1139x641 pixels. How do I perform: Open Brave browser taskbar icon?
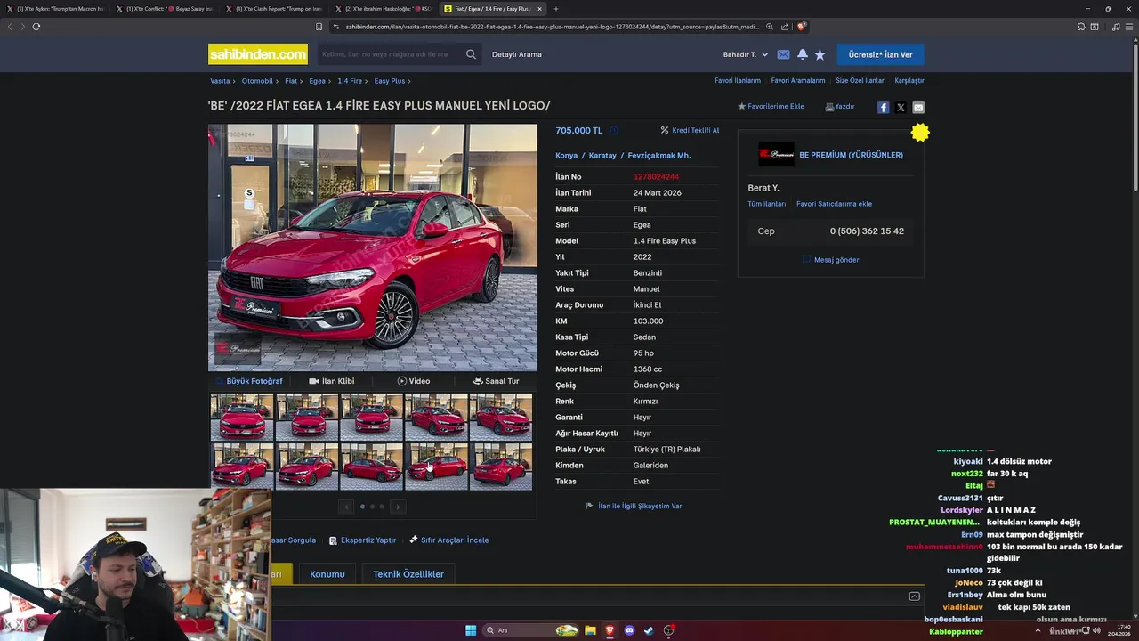point(610,630)
